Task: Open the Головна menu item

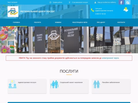Action: pos(16,22)
